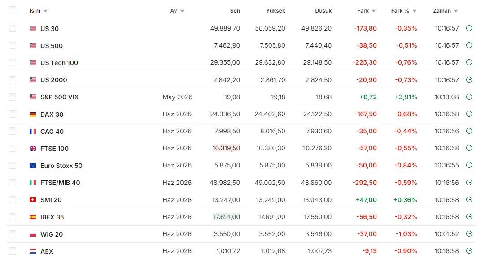
Task: Click the -292,50 change for FTSE/MIB 40
Action: click(x=365, y=183)
